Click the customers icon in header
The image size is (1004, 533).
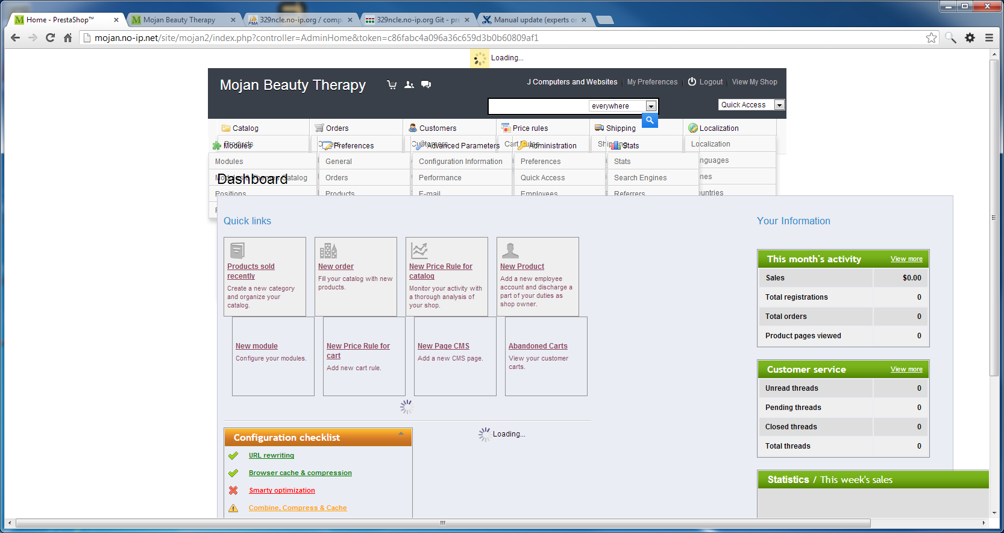coord(409,84)
